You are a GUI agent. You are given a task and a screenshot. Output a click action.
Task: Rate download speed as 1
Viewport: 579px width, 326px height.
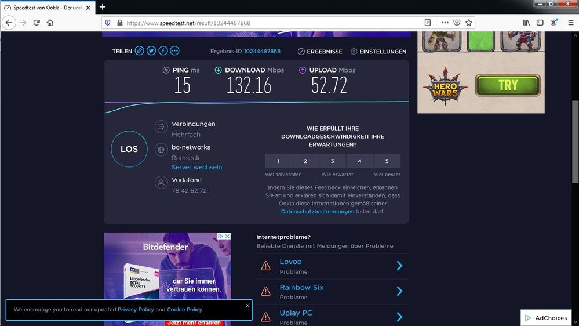pyautogui.click(x=278, y=161)
